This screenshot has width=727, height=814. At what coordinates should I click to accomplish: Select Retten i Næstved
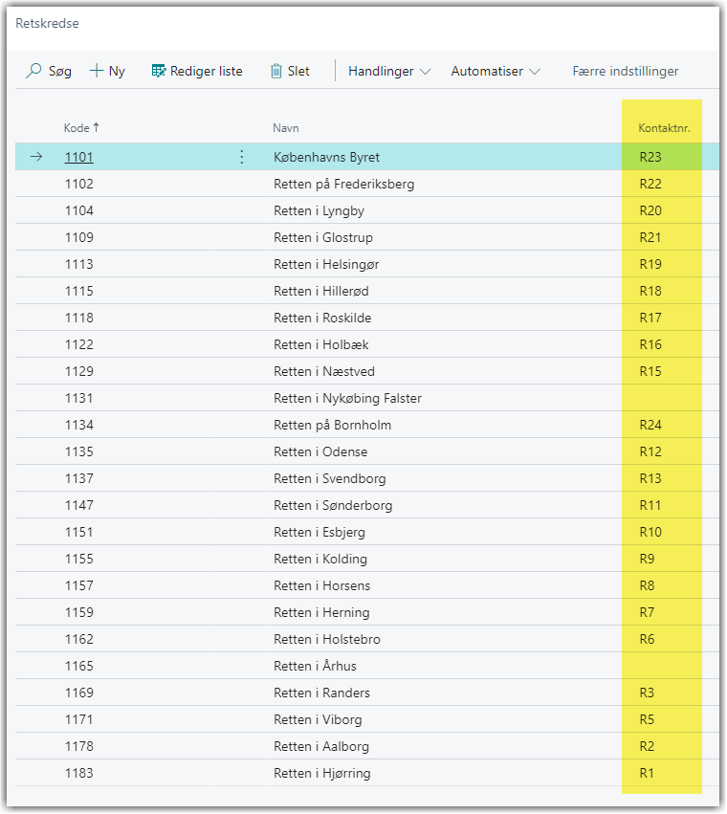click(324, 371)
